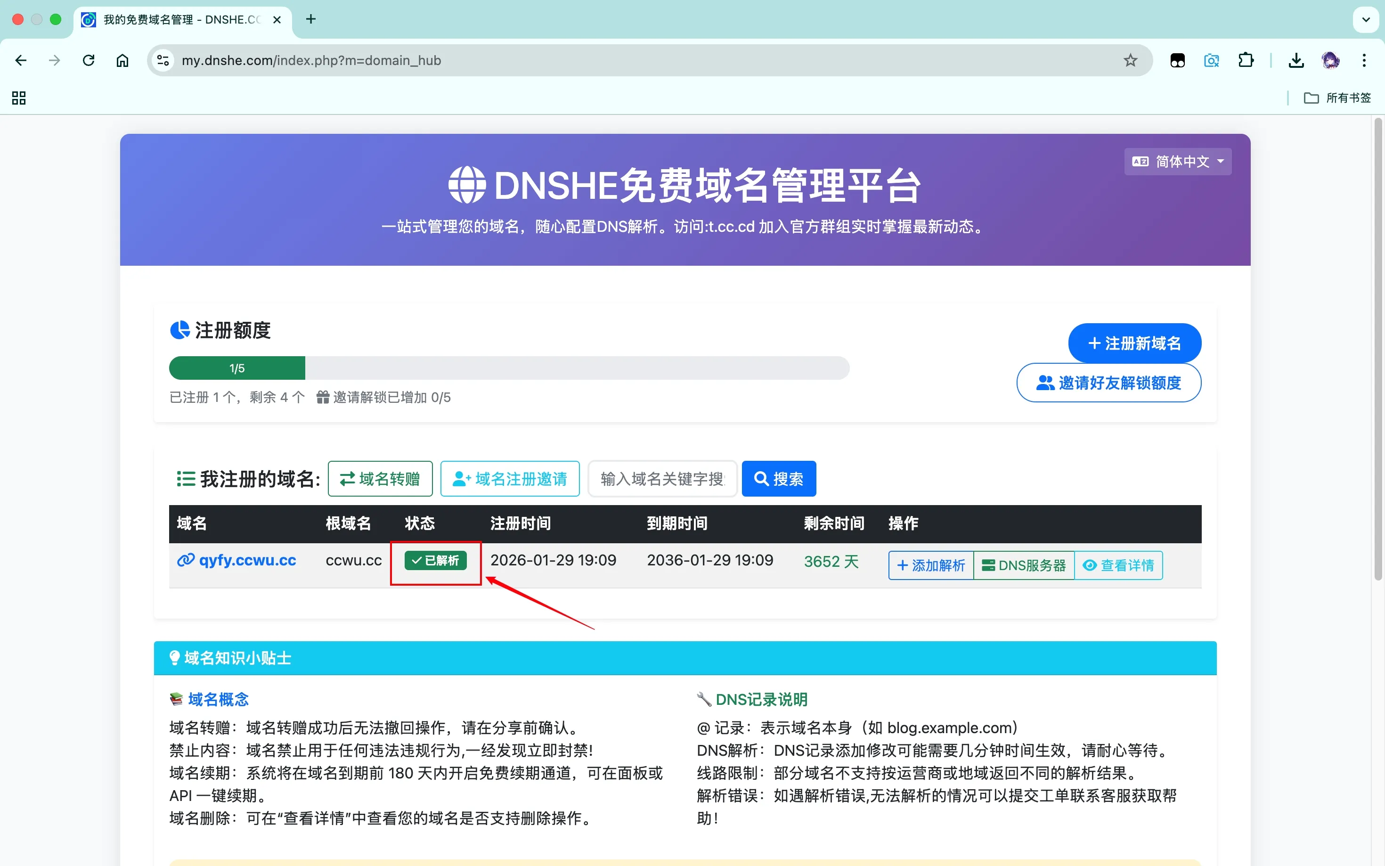Open the qyfy.ccwu.cc domain link

(247, 560)
